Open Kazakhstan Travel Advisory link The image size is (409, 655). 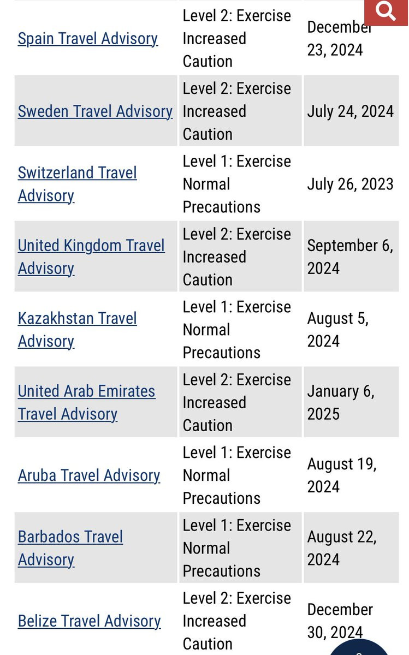(x=78, y=330)
